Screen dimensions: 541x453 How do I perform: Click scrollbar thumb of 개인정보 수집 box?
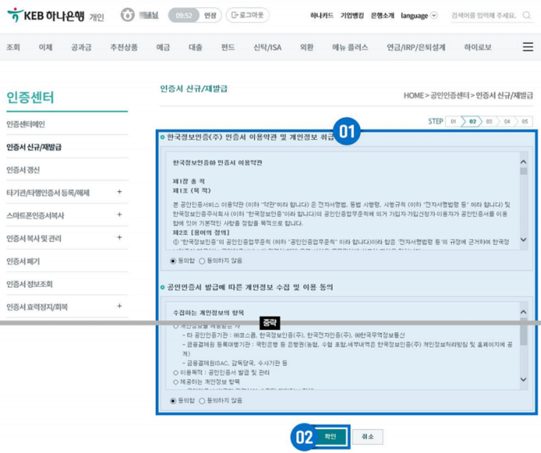tap(524, 332)
